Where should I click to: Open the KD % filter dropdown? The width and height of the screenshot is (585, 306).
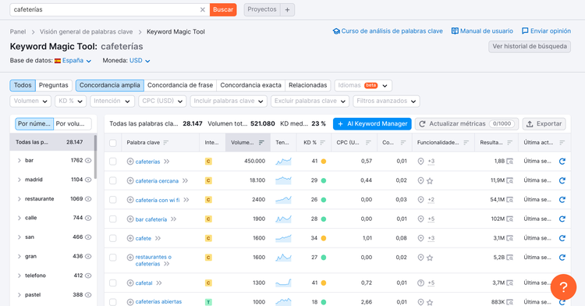(x=70, y=101)
